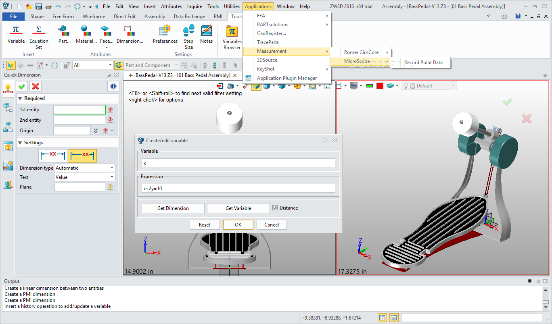Click the Reset button
The image size is (552, 324).
pos(205,225)
